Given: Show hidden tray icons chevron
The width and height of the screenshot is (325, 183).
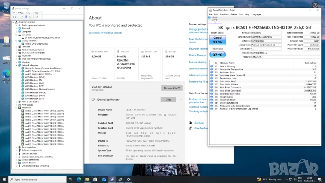Looking at the screenshot, I should pyautogui.click(x=286, y=179).
